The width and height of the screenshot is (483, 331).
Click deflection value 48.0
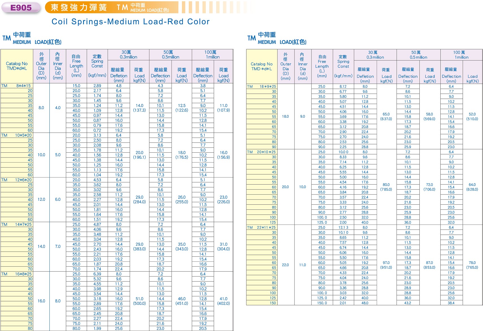[365, 303]
